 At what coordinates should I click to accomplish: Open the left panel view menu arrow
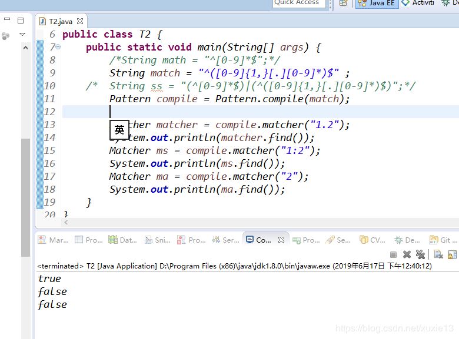click(23, 35)
